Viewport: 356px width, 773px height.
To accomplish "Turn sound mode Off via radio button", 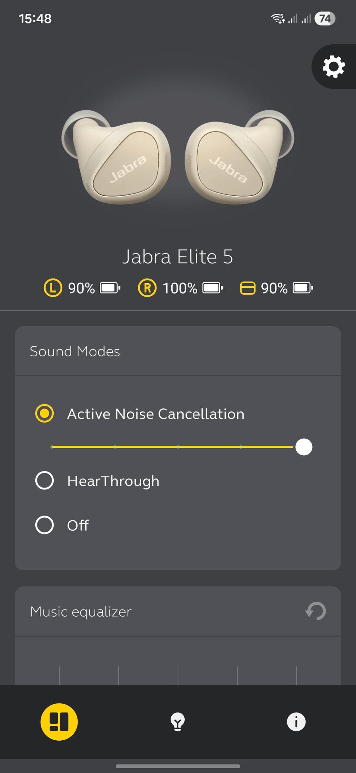I will [44, 525].
